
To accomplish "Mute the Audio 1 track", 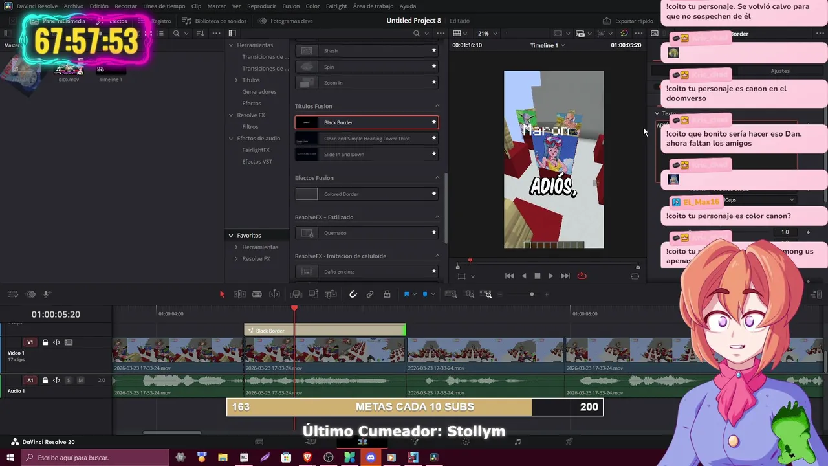I will pyautogui.click(x=80, y=381).
